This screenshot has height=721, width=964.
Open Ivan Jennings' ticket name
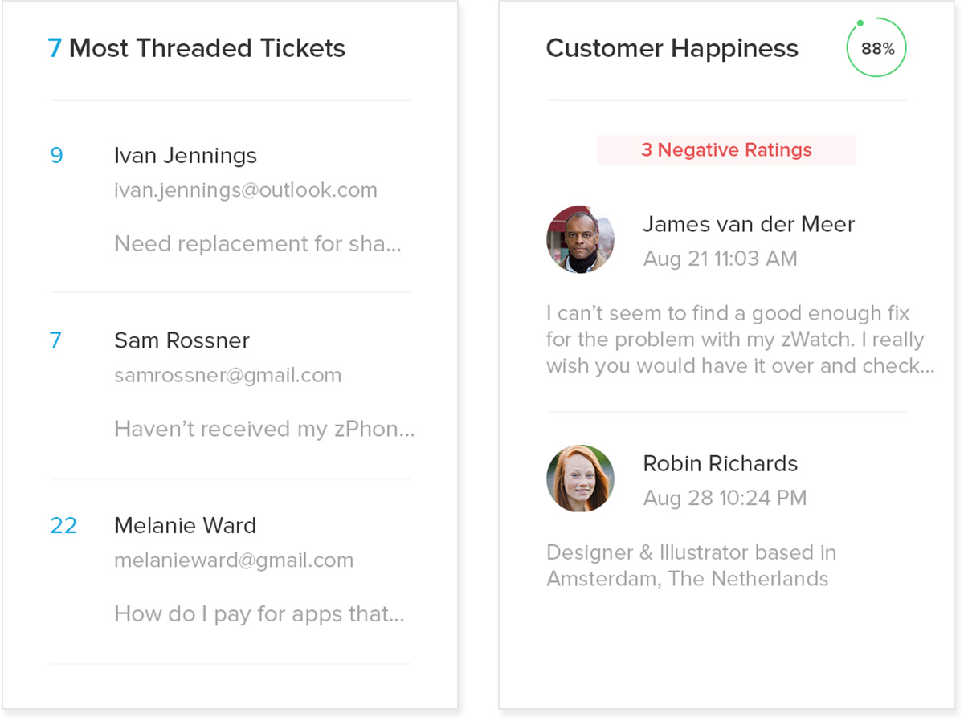(186, 156)
